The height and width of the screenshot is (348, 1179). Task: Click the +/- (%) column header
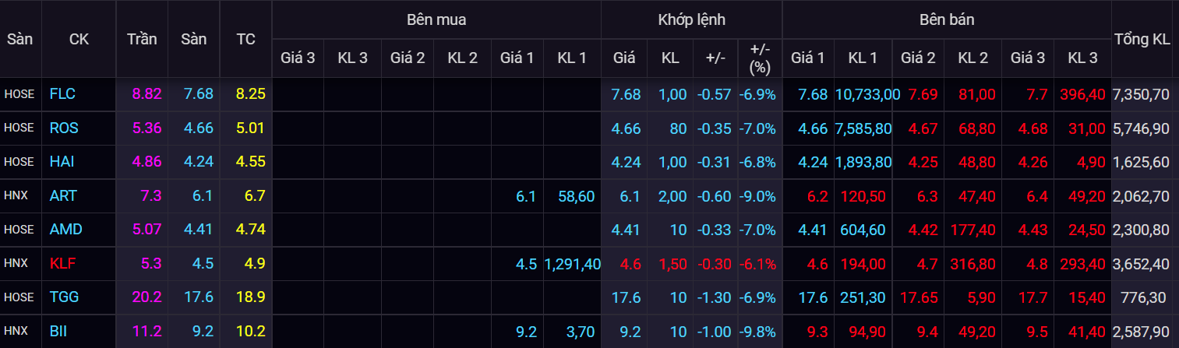point(759,58)
